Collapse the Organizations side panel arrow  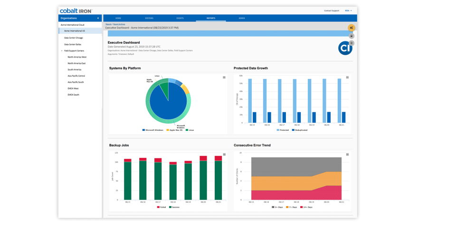click(98, 18)
